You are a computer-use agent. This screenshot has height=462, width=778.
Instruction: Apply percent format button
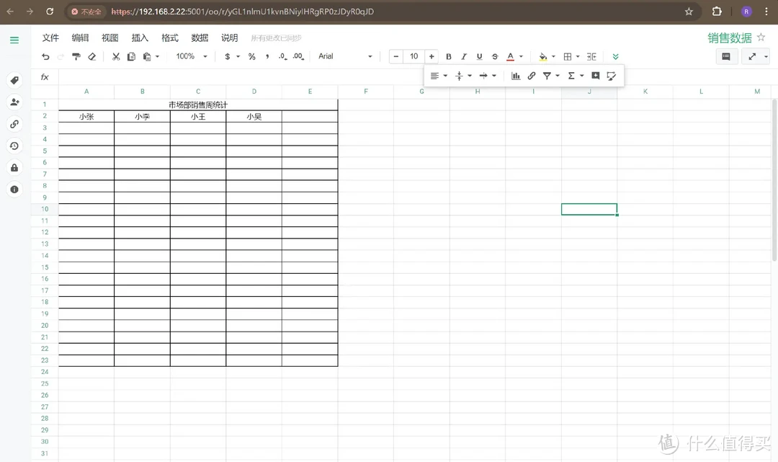pyautogui.click(x=252, y=56)
